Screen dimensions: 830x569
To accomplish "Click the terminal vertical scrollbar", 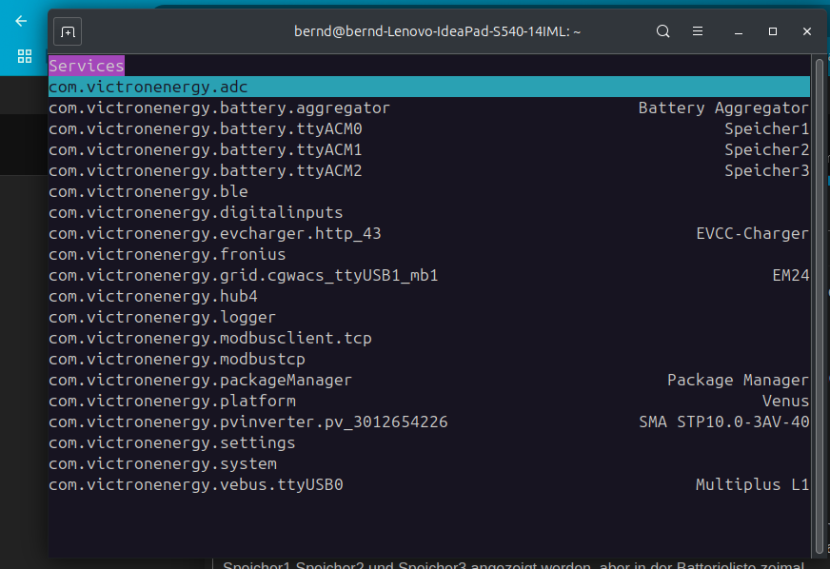I will (x=819, y=307).
